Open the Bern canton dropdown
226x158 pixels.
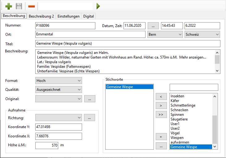pos(165,34)
